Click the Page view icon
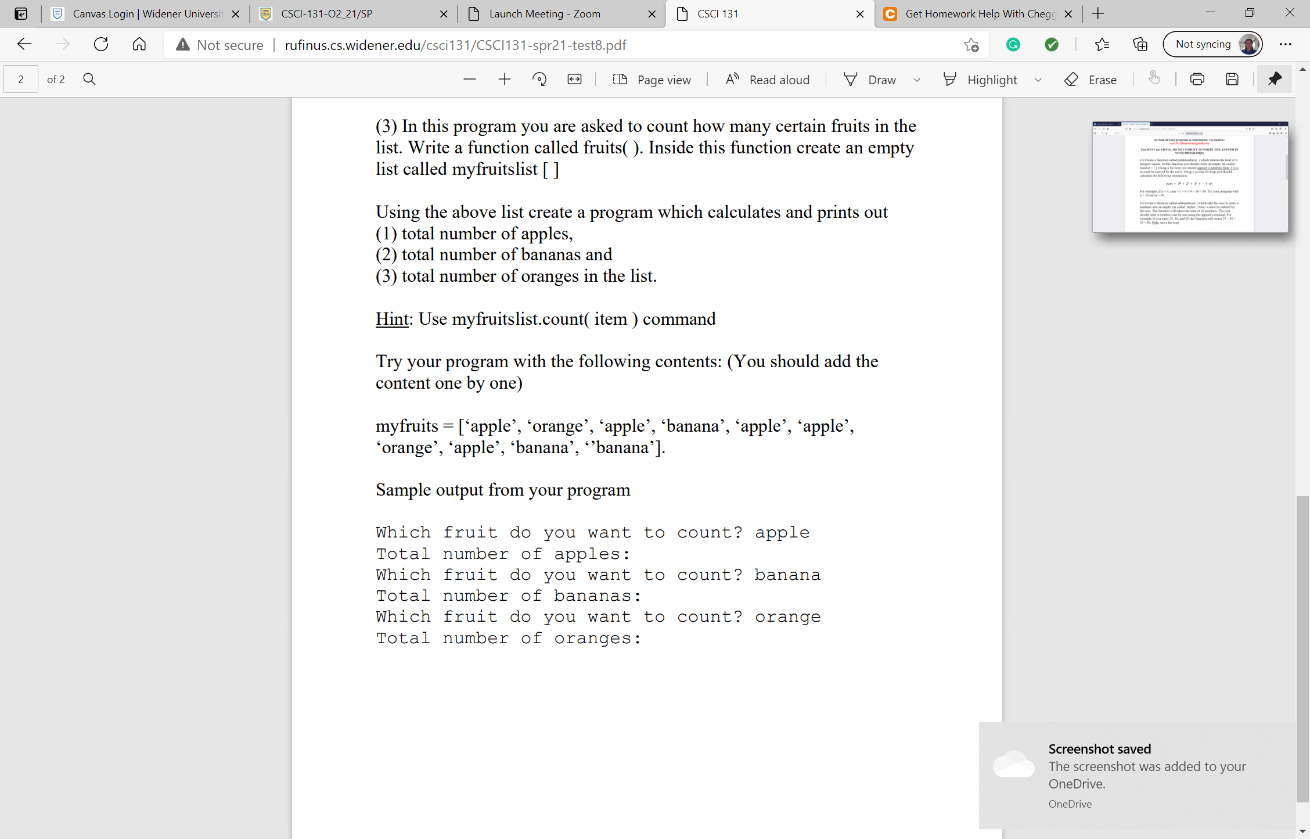The width and height of the screenshot is (1310, 839). tap(619, 80)
